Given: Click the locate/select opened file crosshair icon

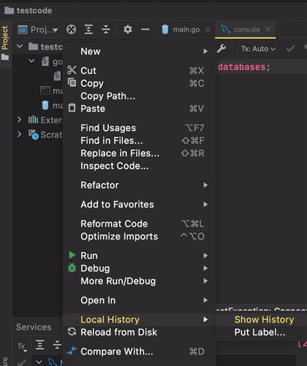Looking at the screenshot, I should tap(71, 30).
